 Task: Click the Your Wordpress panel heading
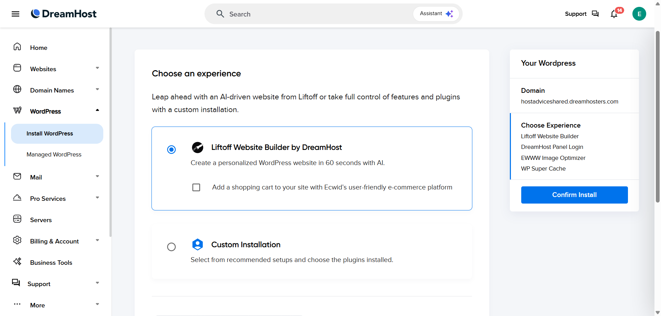(x=548, y=63)
